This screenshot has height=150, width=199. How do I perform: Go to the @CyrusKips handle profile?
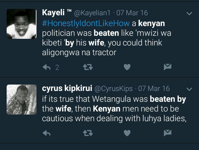click(114, 88)
